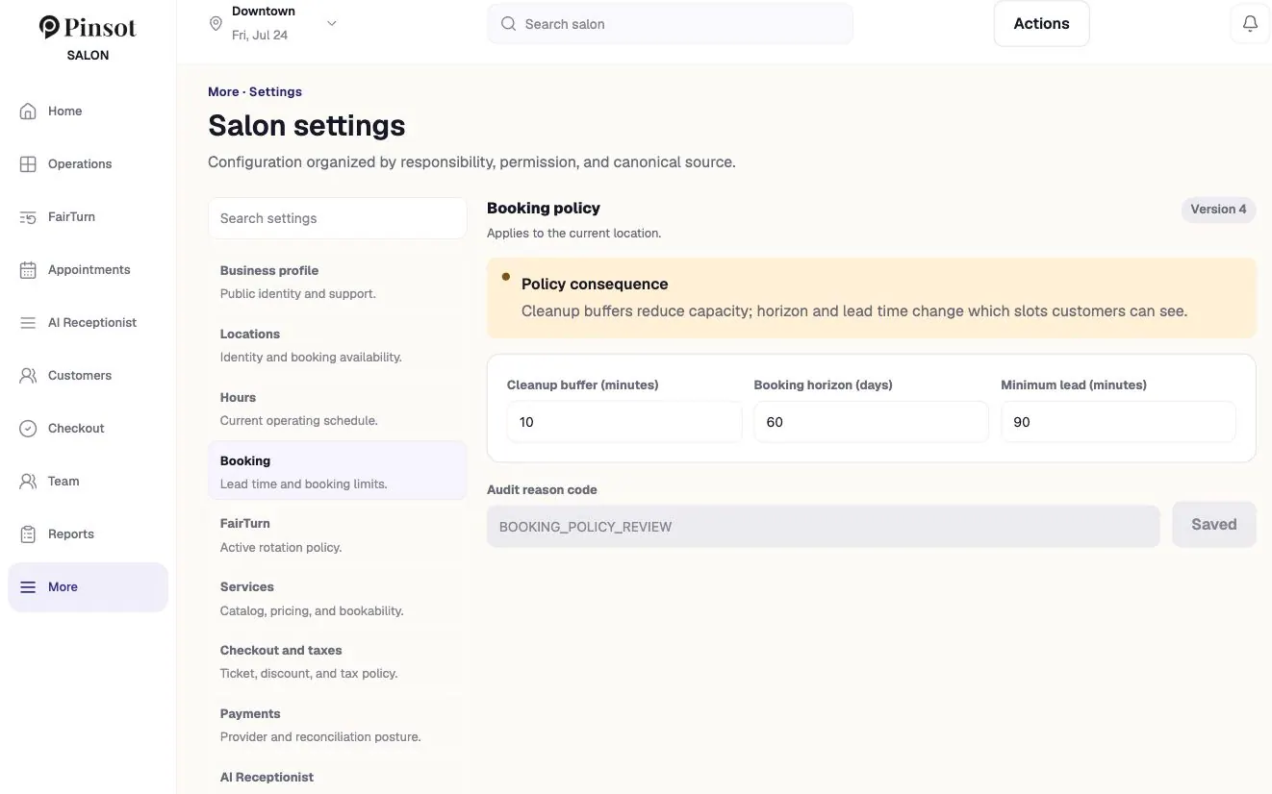The image size is (1272, 794).
Task: Follow the More breadcrumb link
Action: [223, 91]
